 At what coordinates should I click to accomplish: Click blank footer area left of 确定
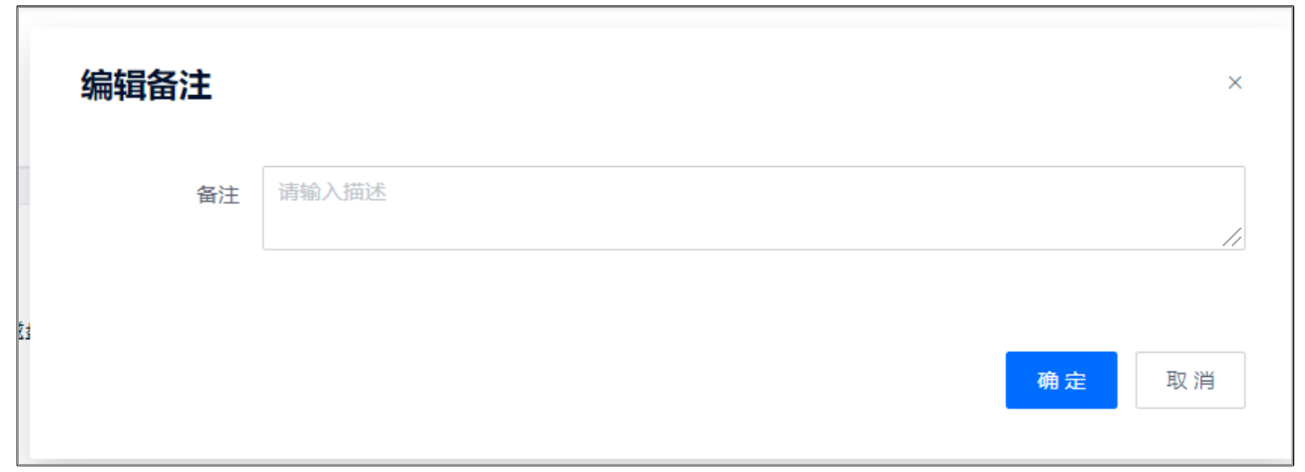[539, 380]
